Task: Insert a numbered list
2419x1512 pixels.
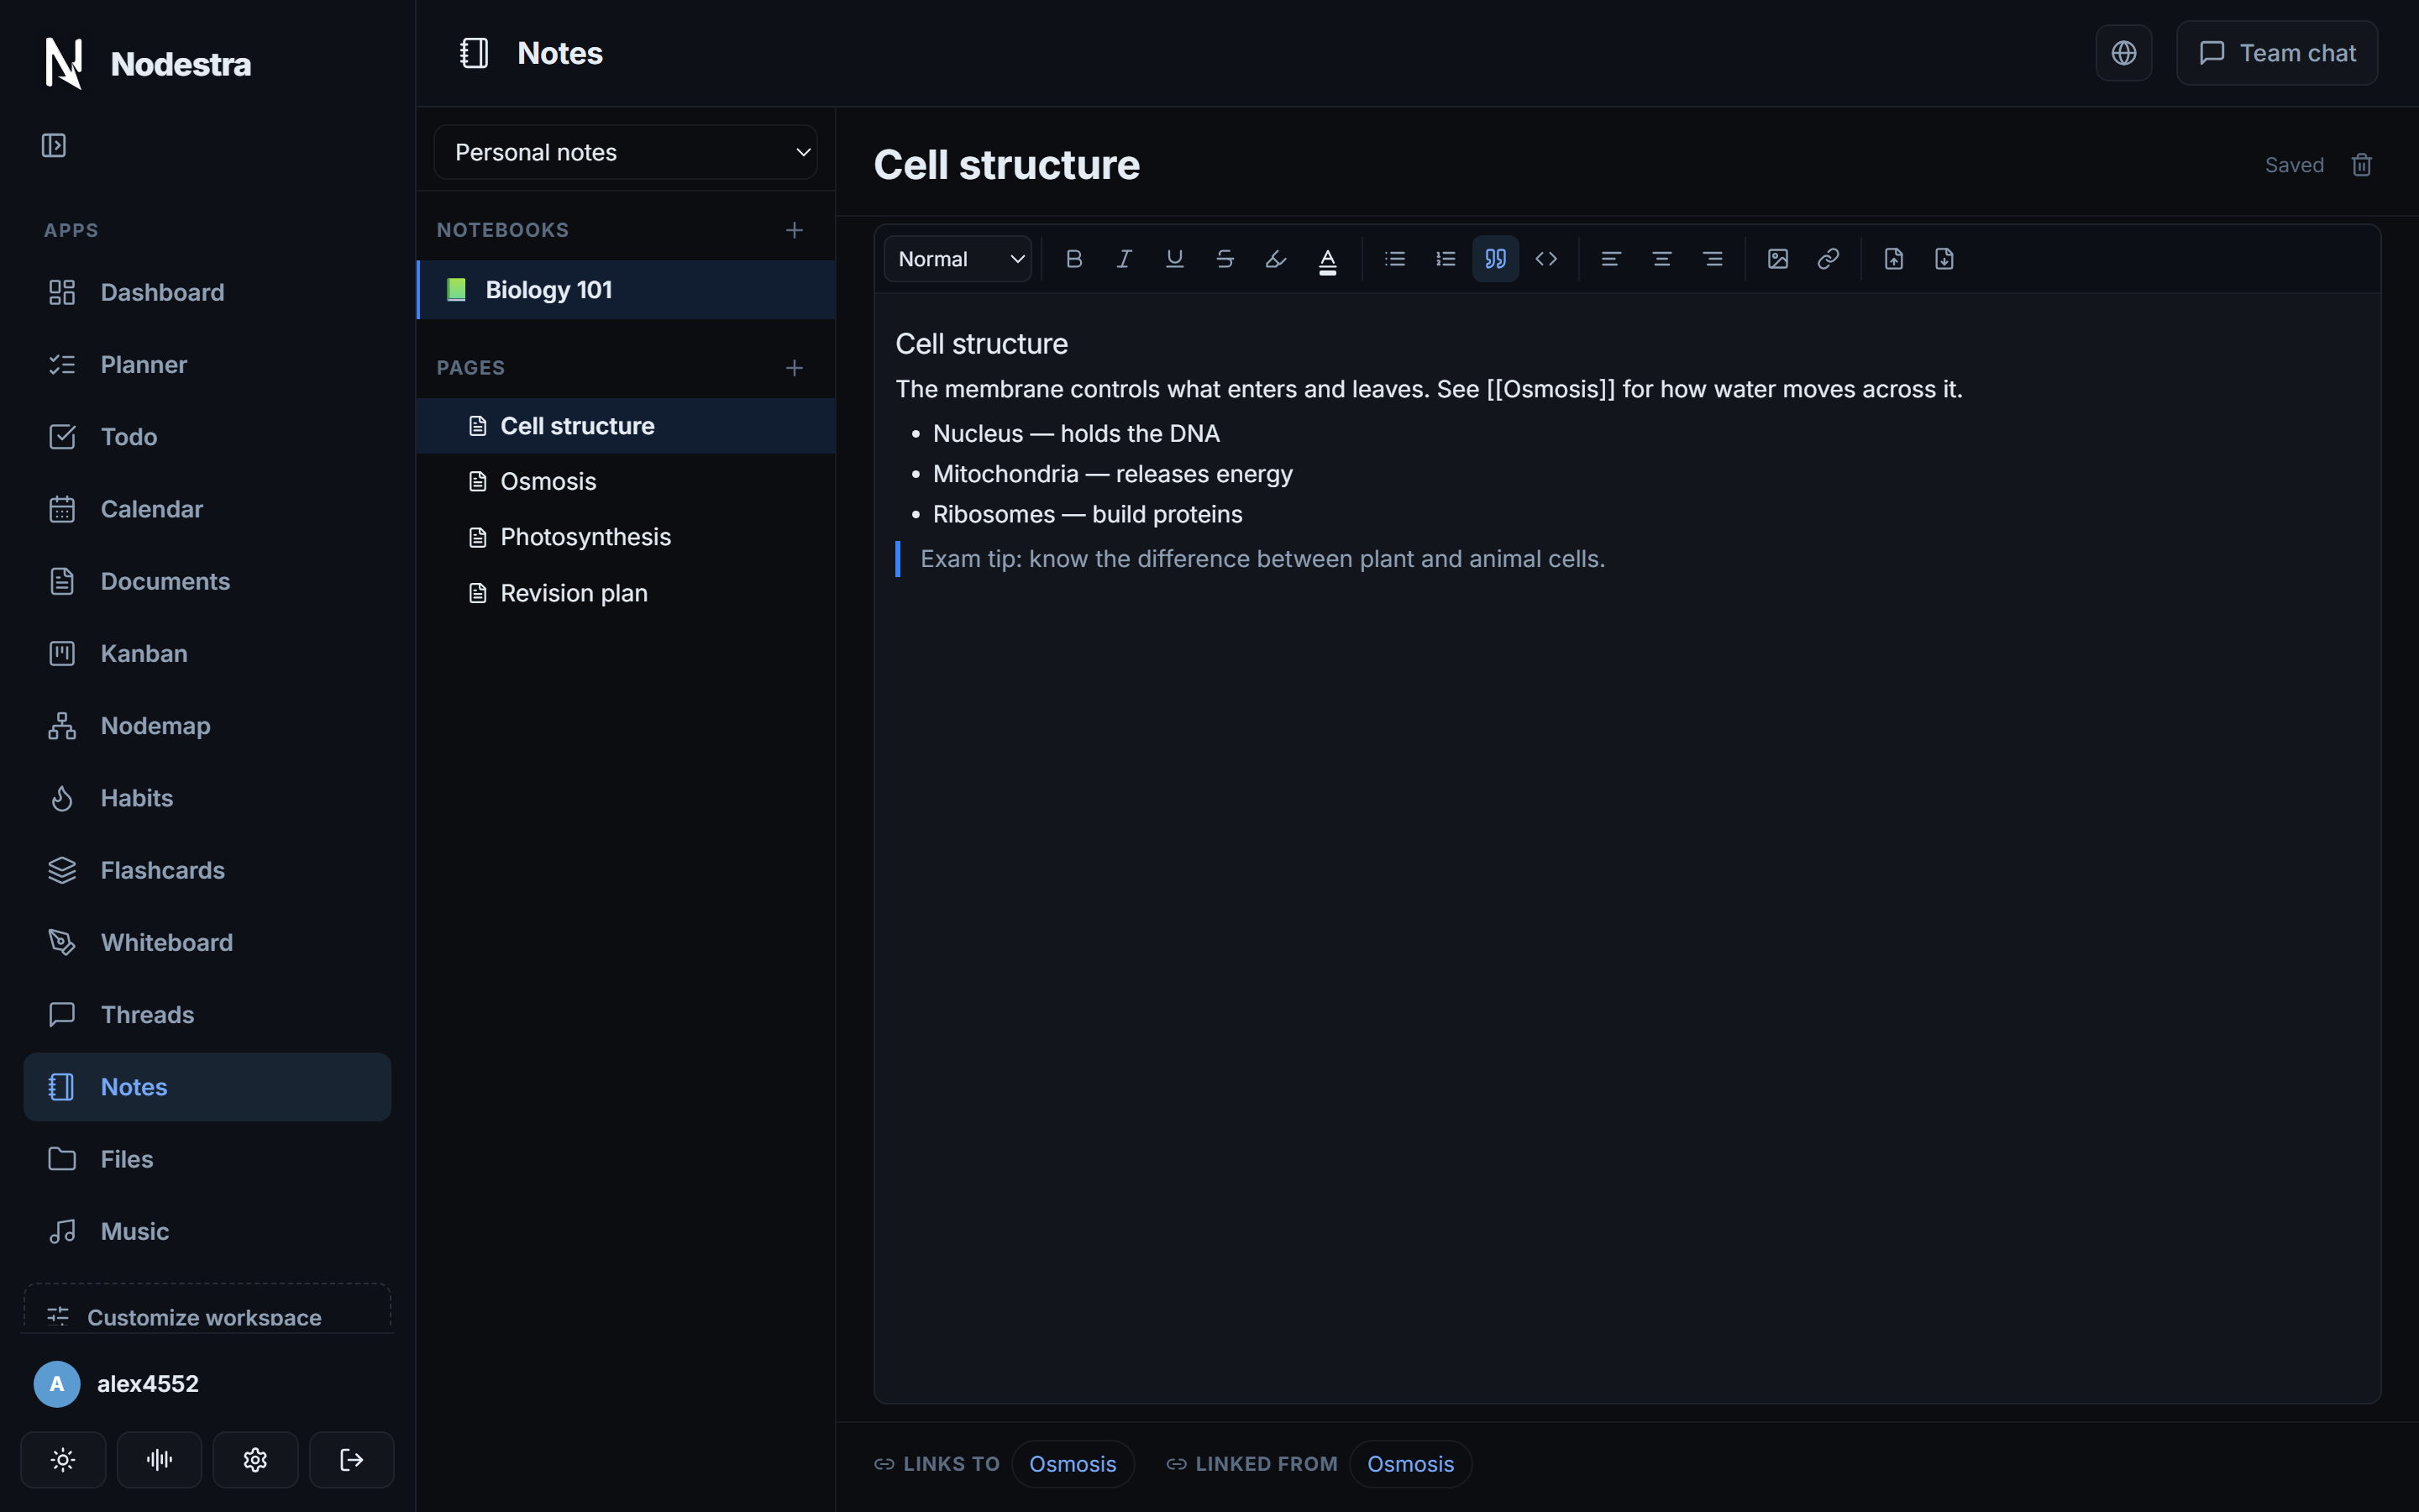Action: tap(1446, 259)
